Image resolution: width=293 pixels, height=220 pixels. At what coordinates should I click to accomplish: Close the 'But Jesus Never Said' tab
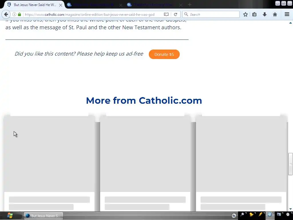click(61, 5)
